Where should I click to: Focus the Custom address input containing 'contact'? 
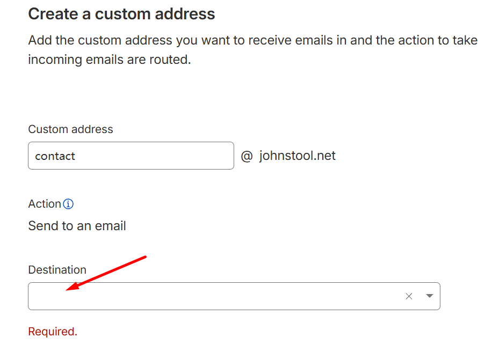(x=131, y=156)
